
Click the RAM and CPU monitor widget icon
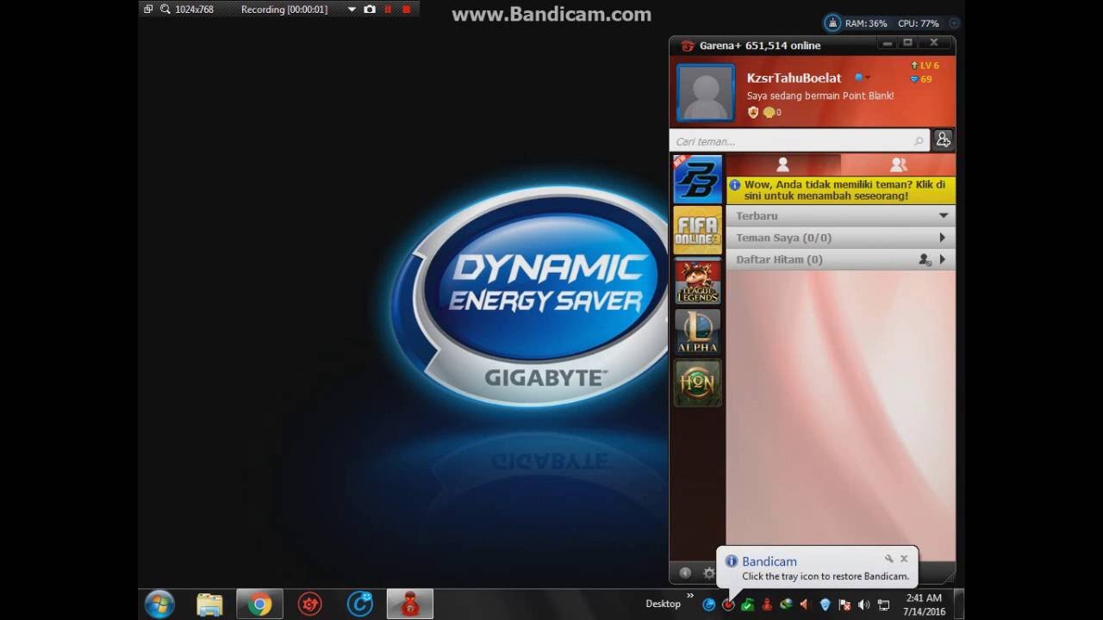832,23
